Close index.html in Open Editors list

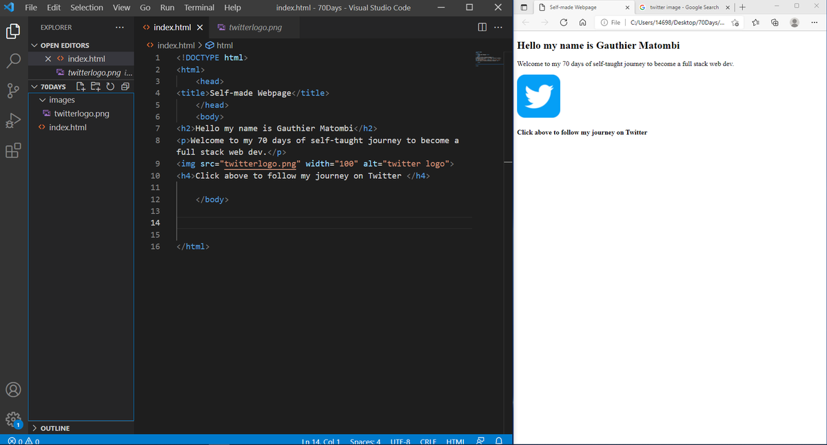[48, 59]
